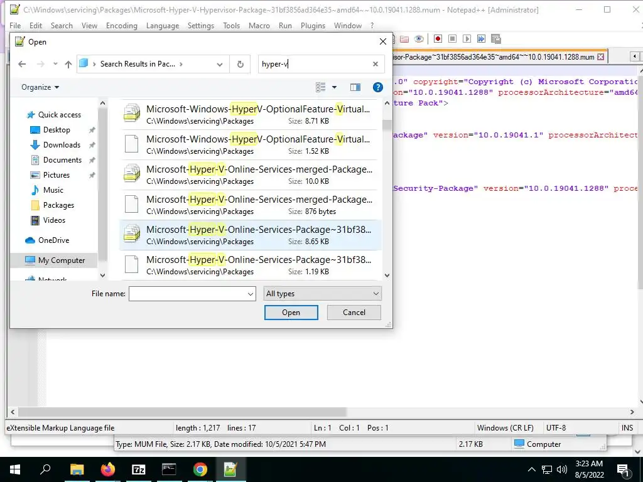Screen dimensions: 643x482
Task: Open the Language menu
Action: (163, 25)
